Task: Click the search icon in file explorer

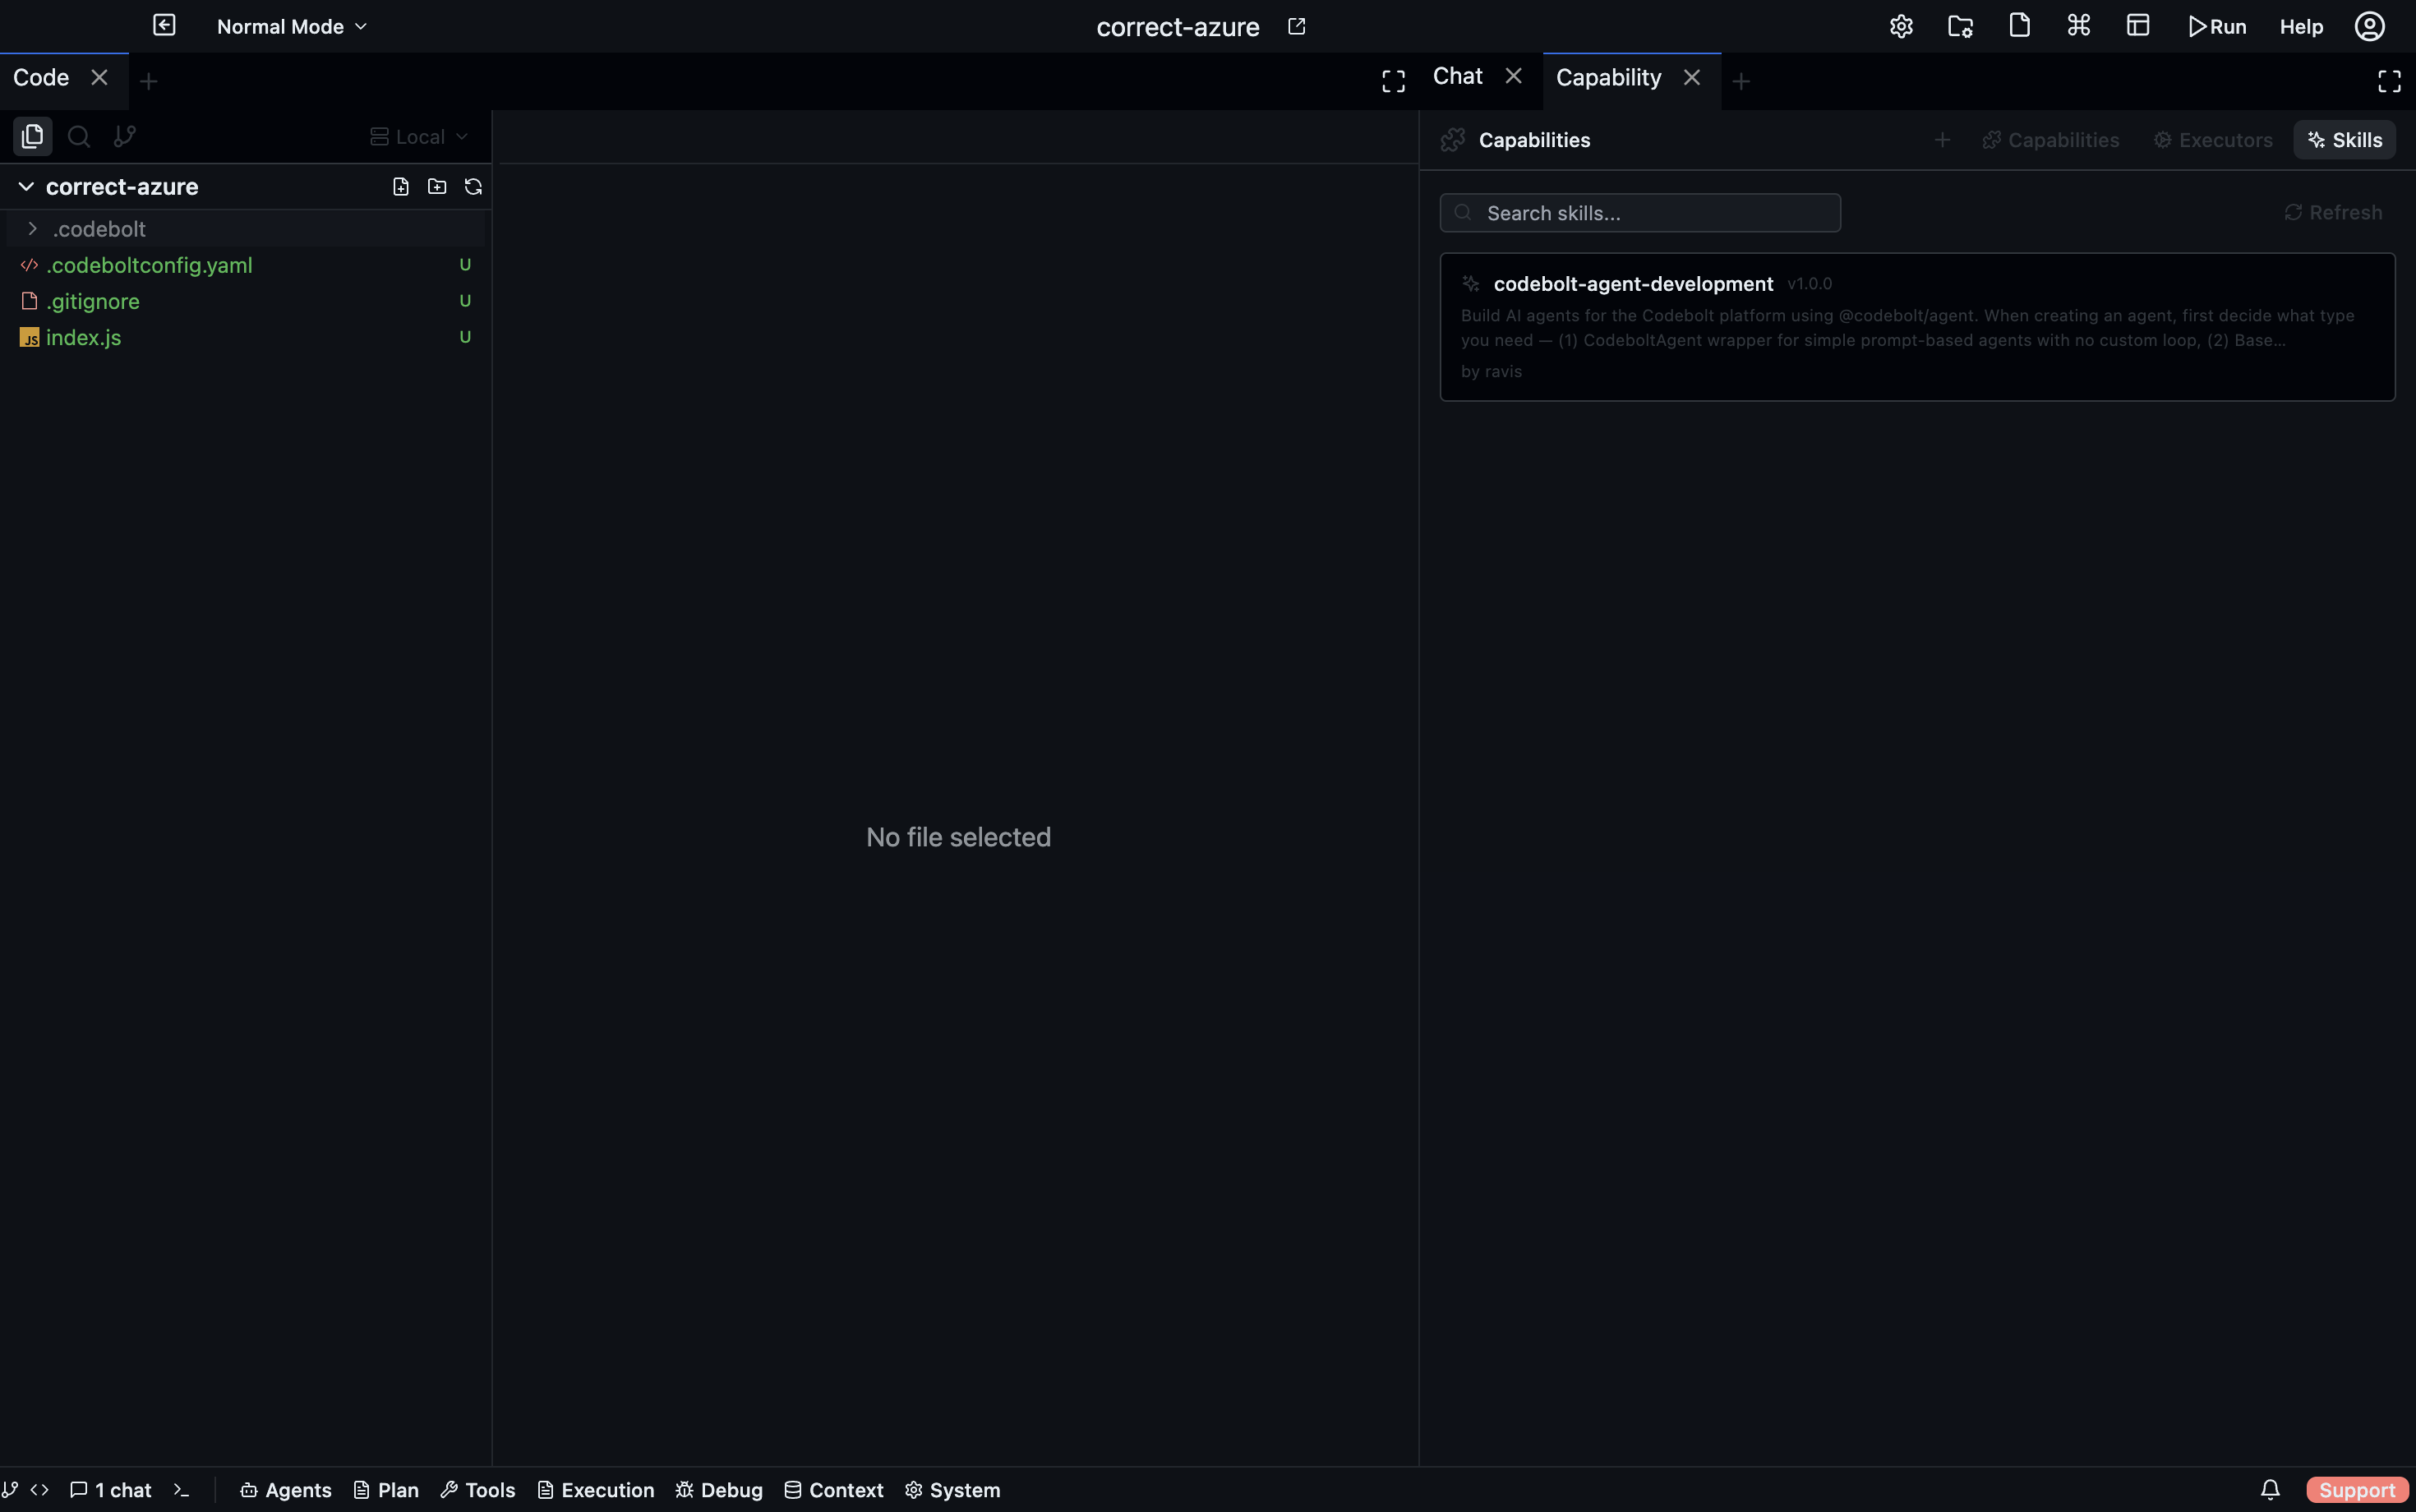Action: [x=79, y=136]
